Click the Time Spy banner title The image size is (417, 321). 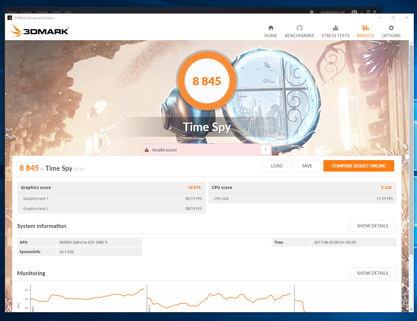point(207,127)
